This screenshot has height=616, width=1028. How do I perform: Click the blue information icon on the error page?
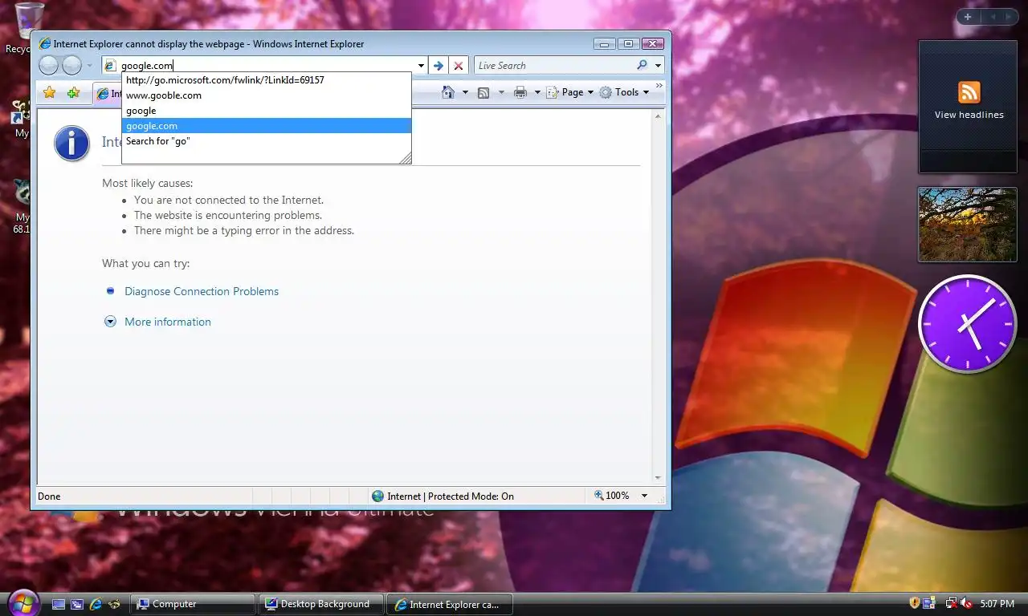[71, 143]
